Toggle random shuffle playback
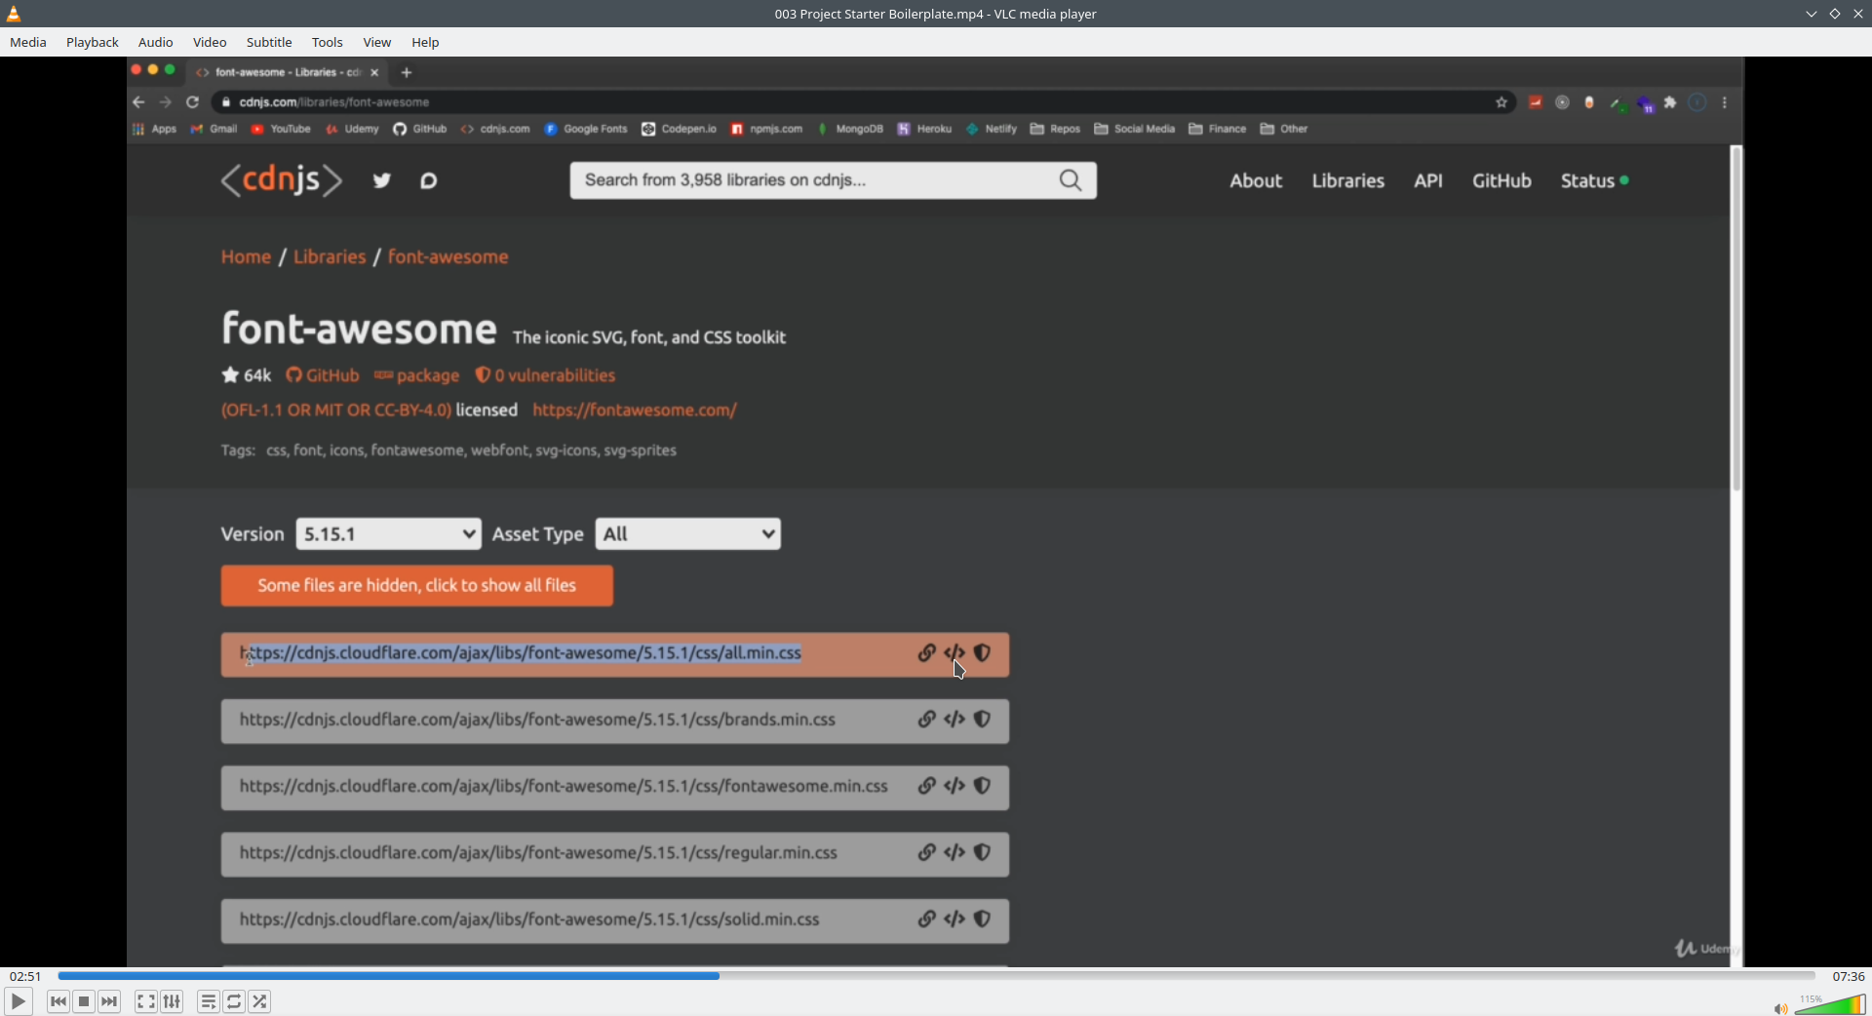The height and width of the screenshot is (1016, 1872). pyautogui.click(x=259, y=1001)
